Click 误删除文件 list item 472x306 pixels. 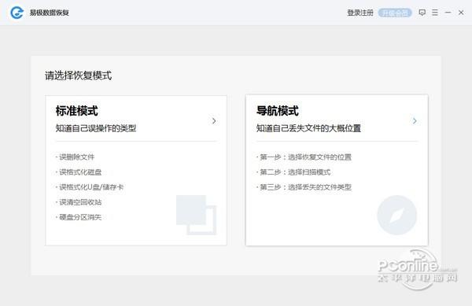tap(76, 157)
